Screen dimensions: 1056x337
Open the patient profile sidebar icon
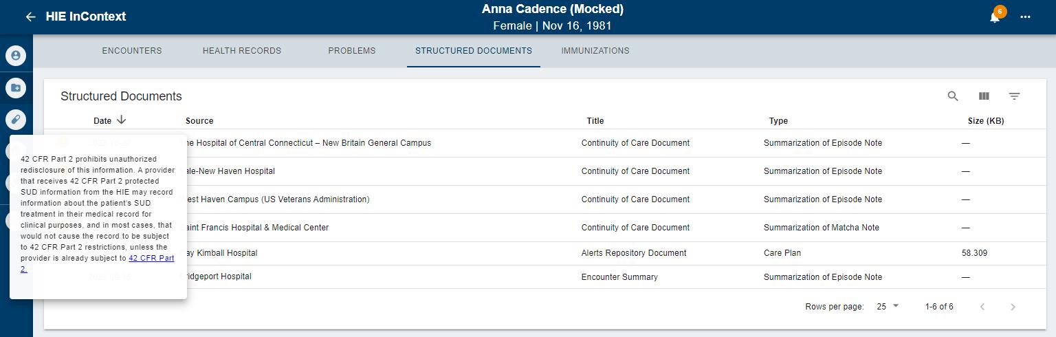tap(16, 56)
